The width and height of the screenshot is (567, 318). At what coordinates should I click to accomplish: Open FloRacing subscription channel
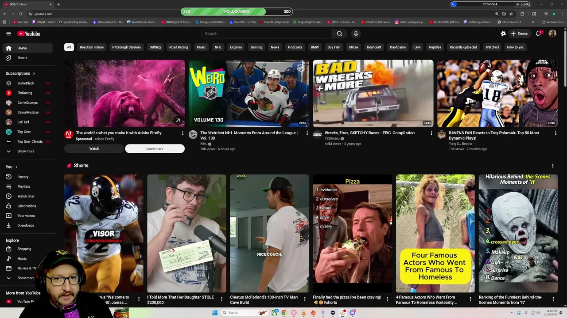(x=28, y=93)
